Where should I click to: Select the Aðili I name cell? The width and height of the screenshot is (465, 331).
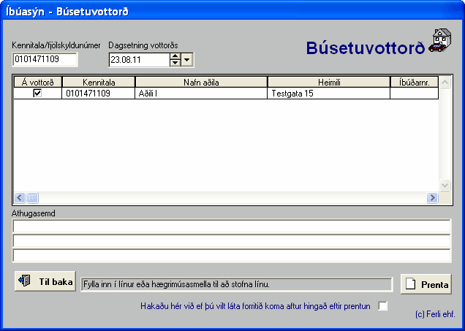pyautogui.click(x=201, y=94)
